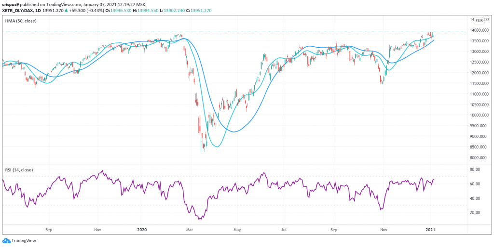Click the Nov label right before 2020
The image size is (494, 247).
pos(97,230)
